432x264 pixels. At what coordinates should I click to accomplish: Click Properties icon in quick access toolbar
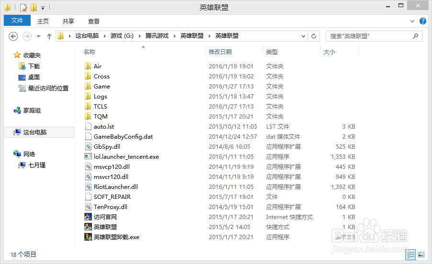[23, 8]
